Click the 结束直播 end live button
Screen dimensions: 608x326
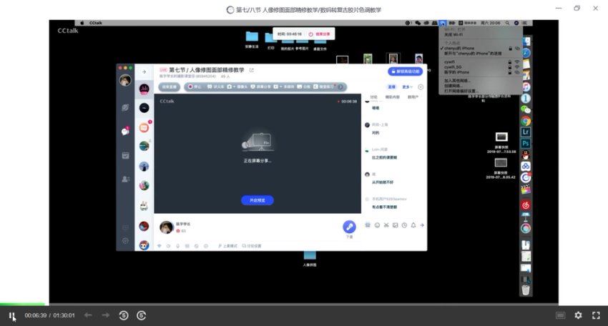click(169, 87)
